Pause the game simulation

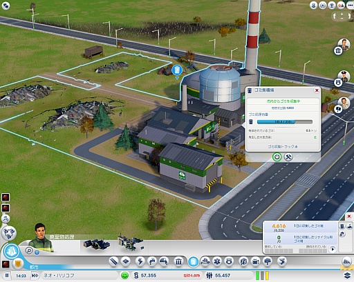pos(7,275)
